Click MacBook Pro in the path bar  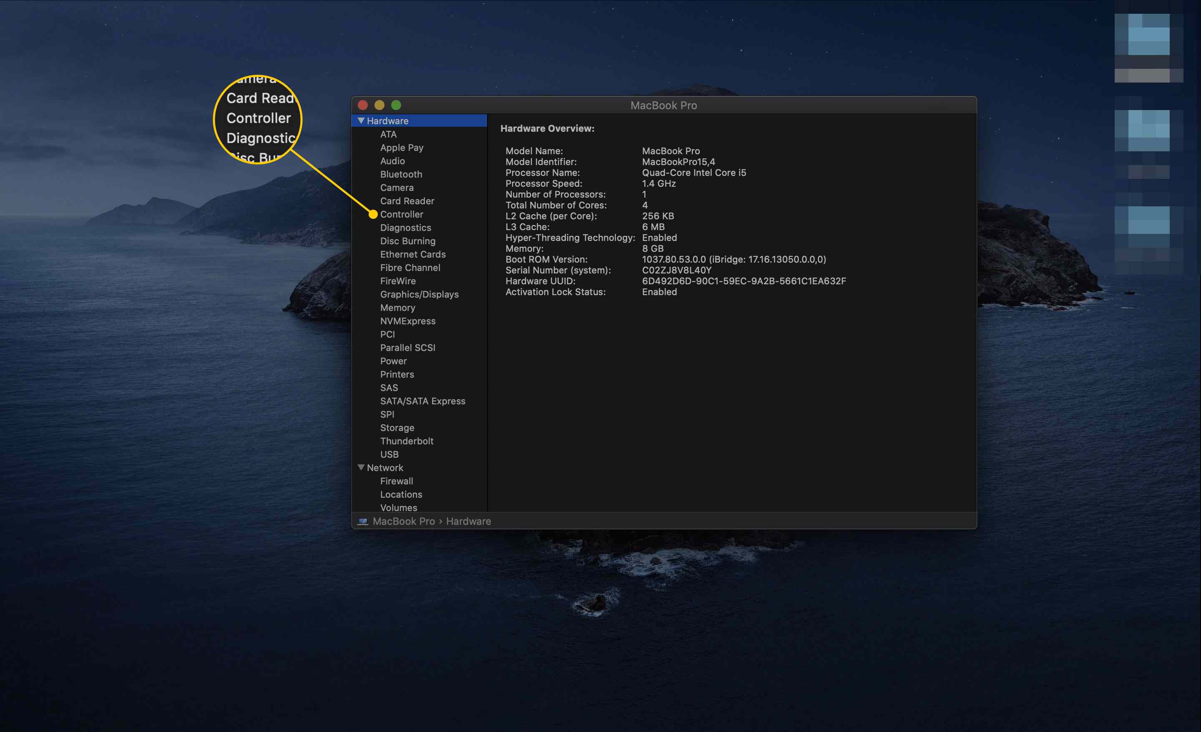click(x=404, y=521)
